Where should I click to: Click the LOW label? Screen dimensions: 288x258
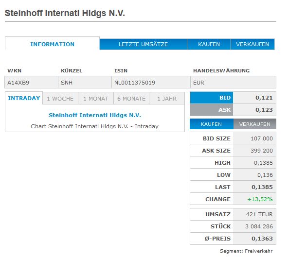(224, 175)
